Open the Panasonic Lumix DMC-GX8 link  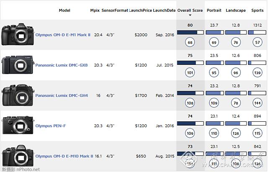click(x=61, y=65)
